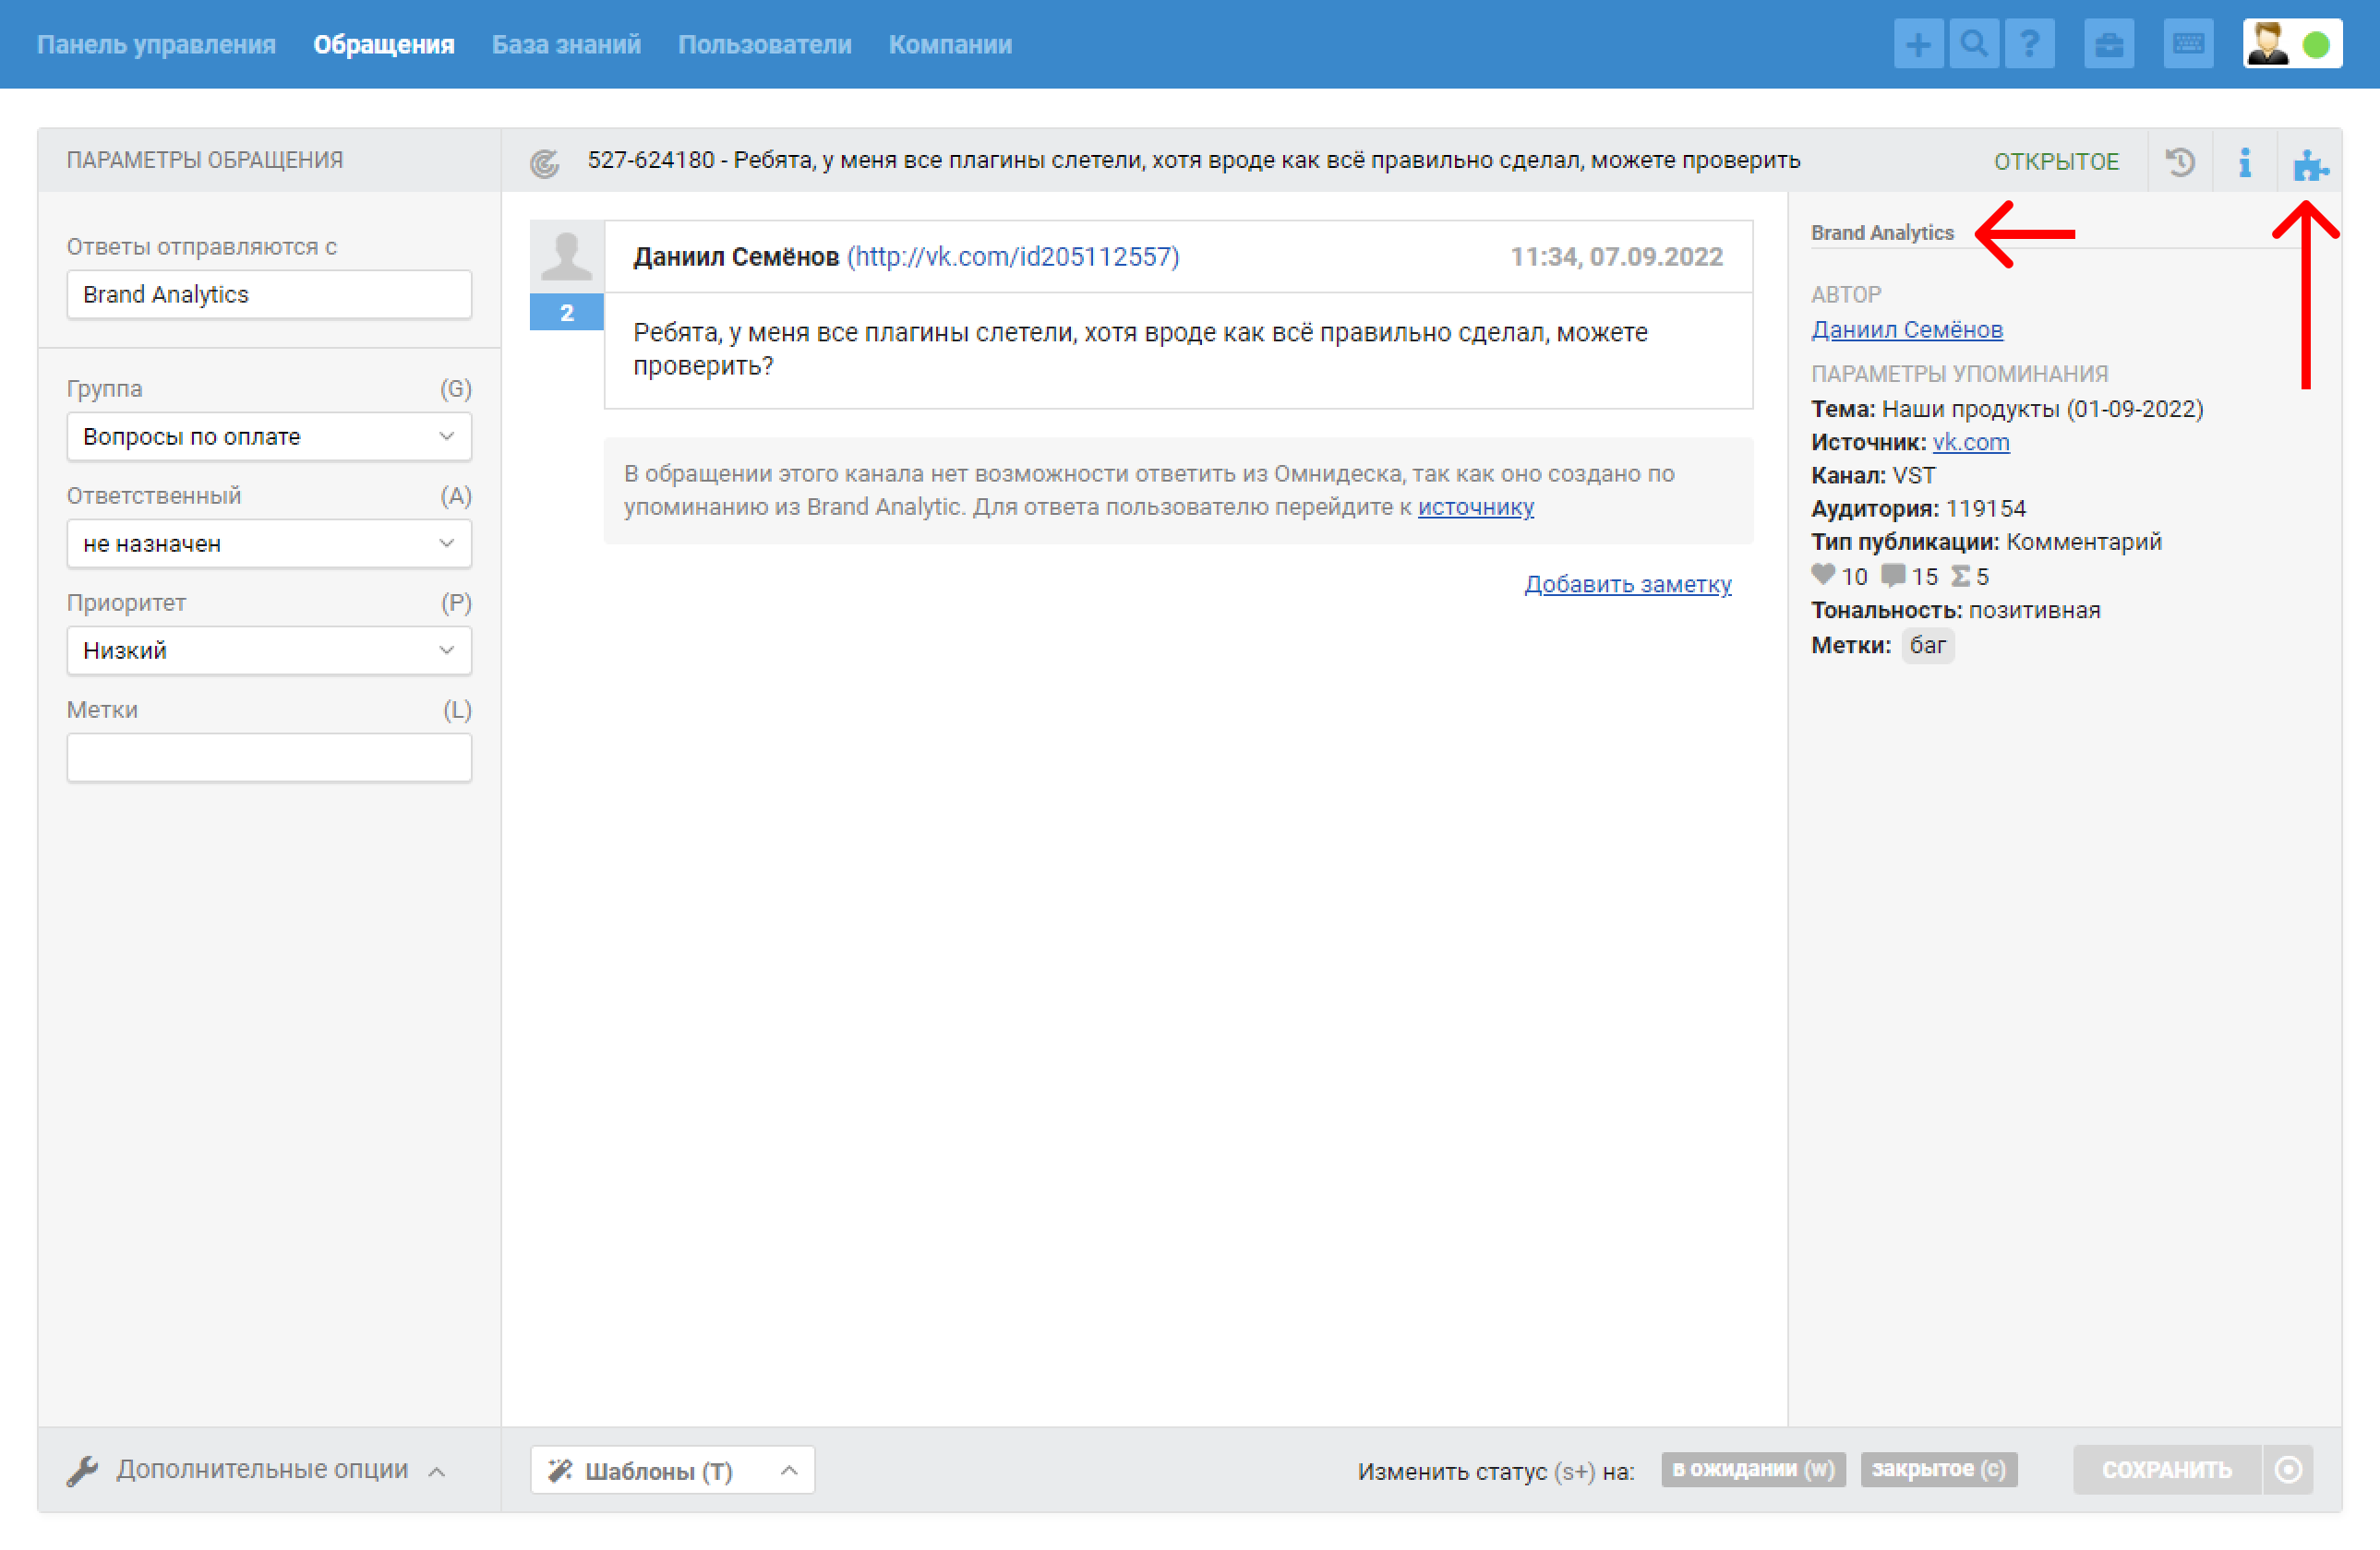Open the vk.com source link

point(1970,442)
